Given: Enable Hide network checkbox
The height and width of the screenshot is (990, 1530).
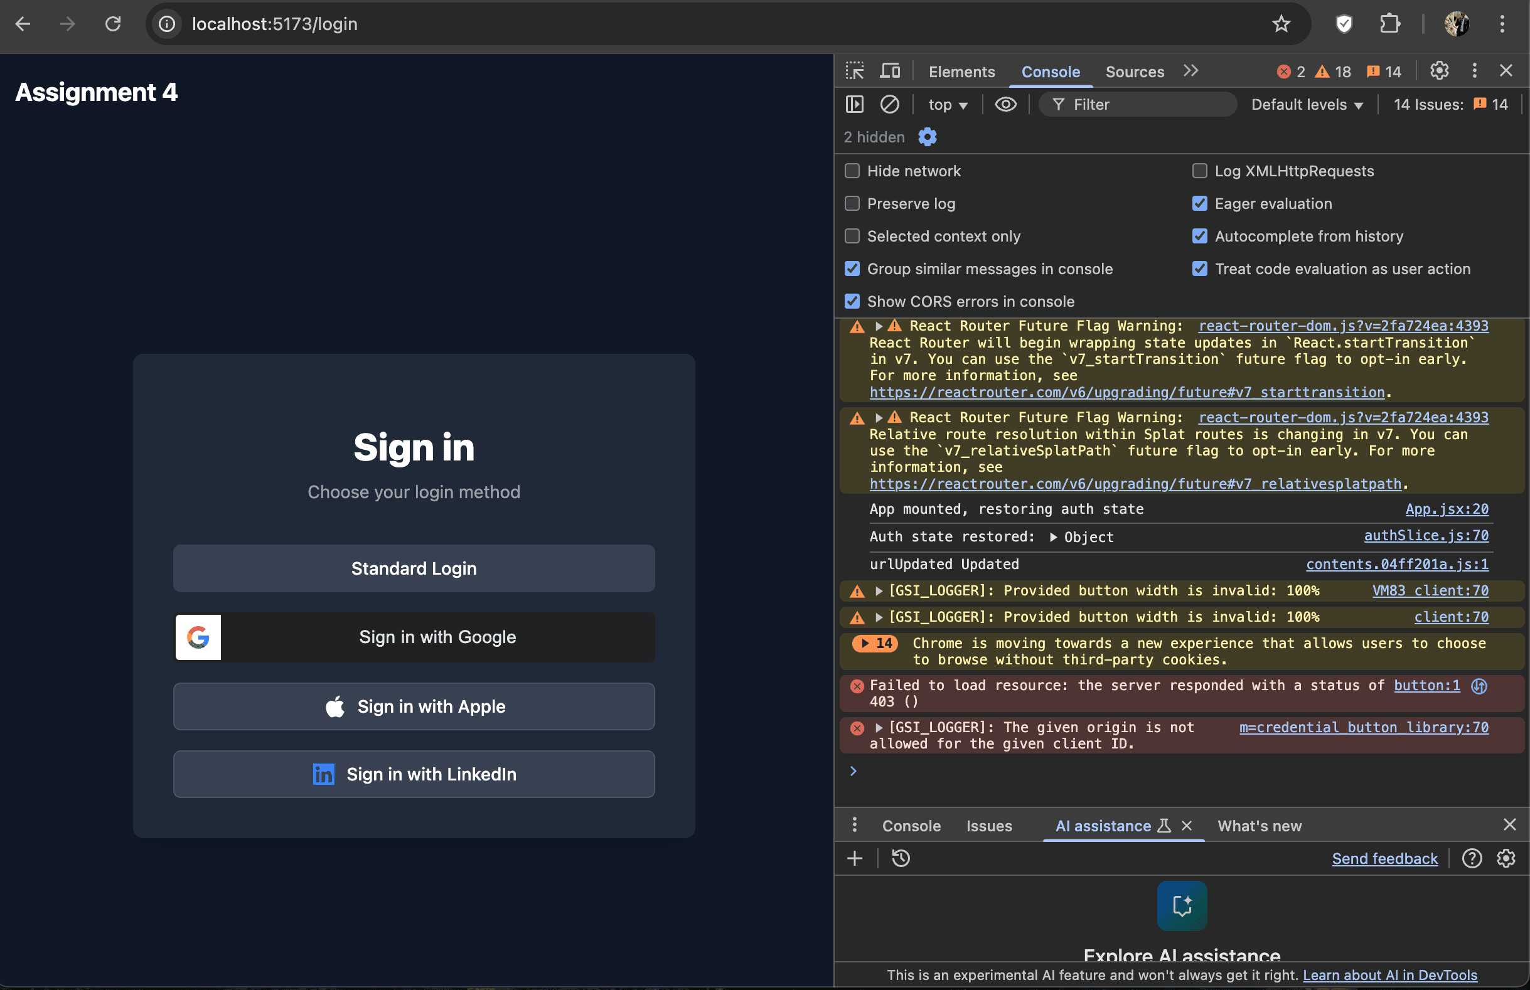Looking at the screenshot, I should coord(852,171).
